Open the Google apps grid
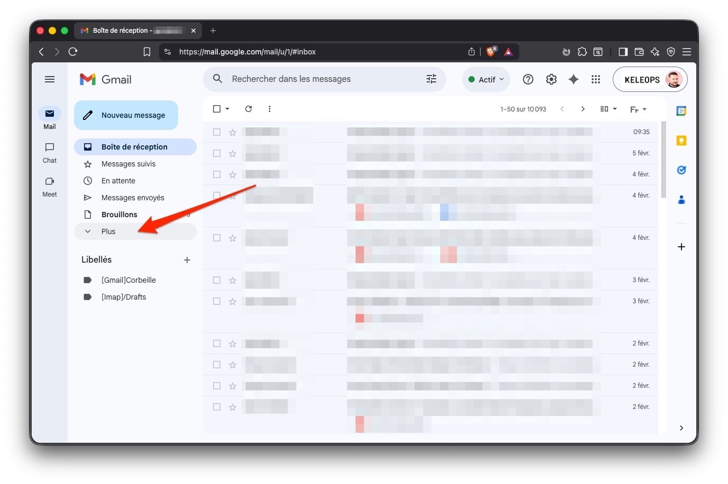 [595, 79]
